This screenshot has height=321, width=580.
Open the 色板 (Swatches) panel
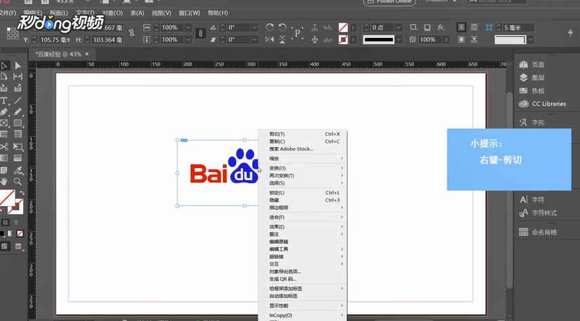pyautogui.click(x=532, y=91)
